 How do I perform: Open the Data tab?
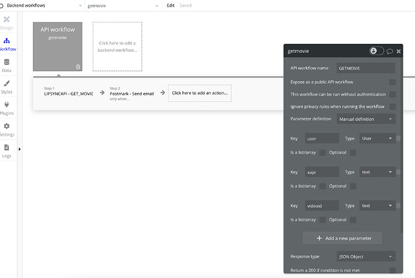(x=7, y=65)
